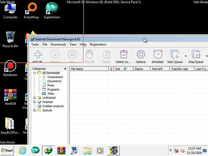The height and width of the screenshot is (156, 208).
Task: Open the media player taskbar icon
Action: pos(100,151)
